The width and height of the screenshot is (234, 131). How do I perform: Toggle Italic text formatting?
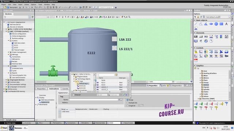click(x=60, y=17)
